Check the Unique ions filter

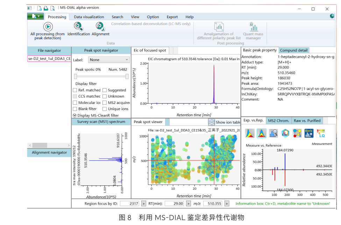pyautogui.click(x=105, y=109)
